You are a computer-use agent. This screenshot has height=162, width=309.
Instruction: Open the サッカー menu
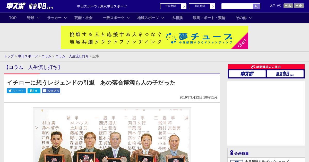[x=54, y=18]
